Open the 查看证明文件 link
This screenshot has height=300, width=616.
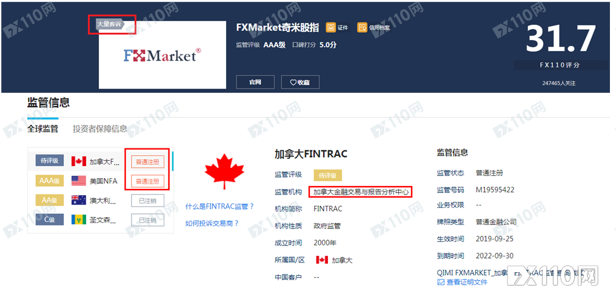coord(467,282)
